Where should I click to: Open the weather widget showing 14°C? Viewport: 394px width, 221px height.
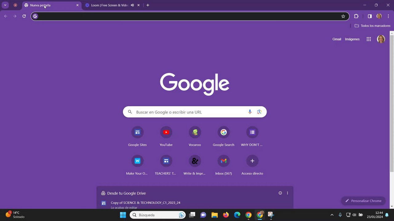coord(15,215)
